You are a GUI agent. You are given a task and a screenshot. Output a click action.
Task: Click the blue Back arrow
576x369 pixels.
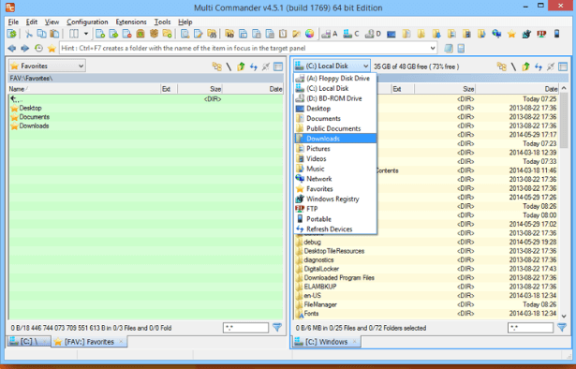coord(12,48)
